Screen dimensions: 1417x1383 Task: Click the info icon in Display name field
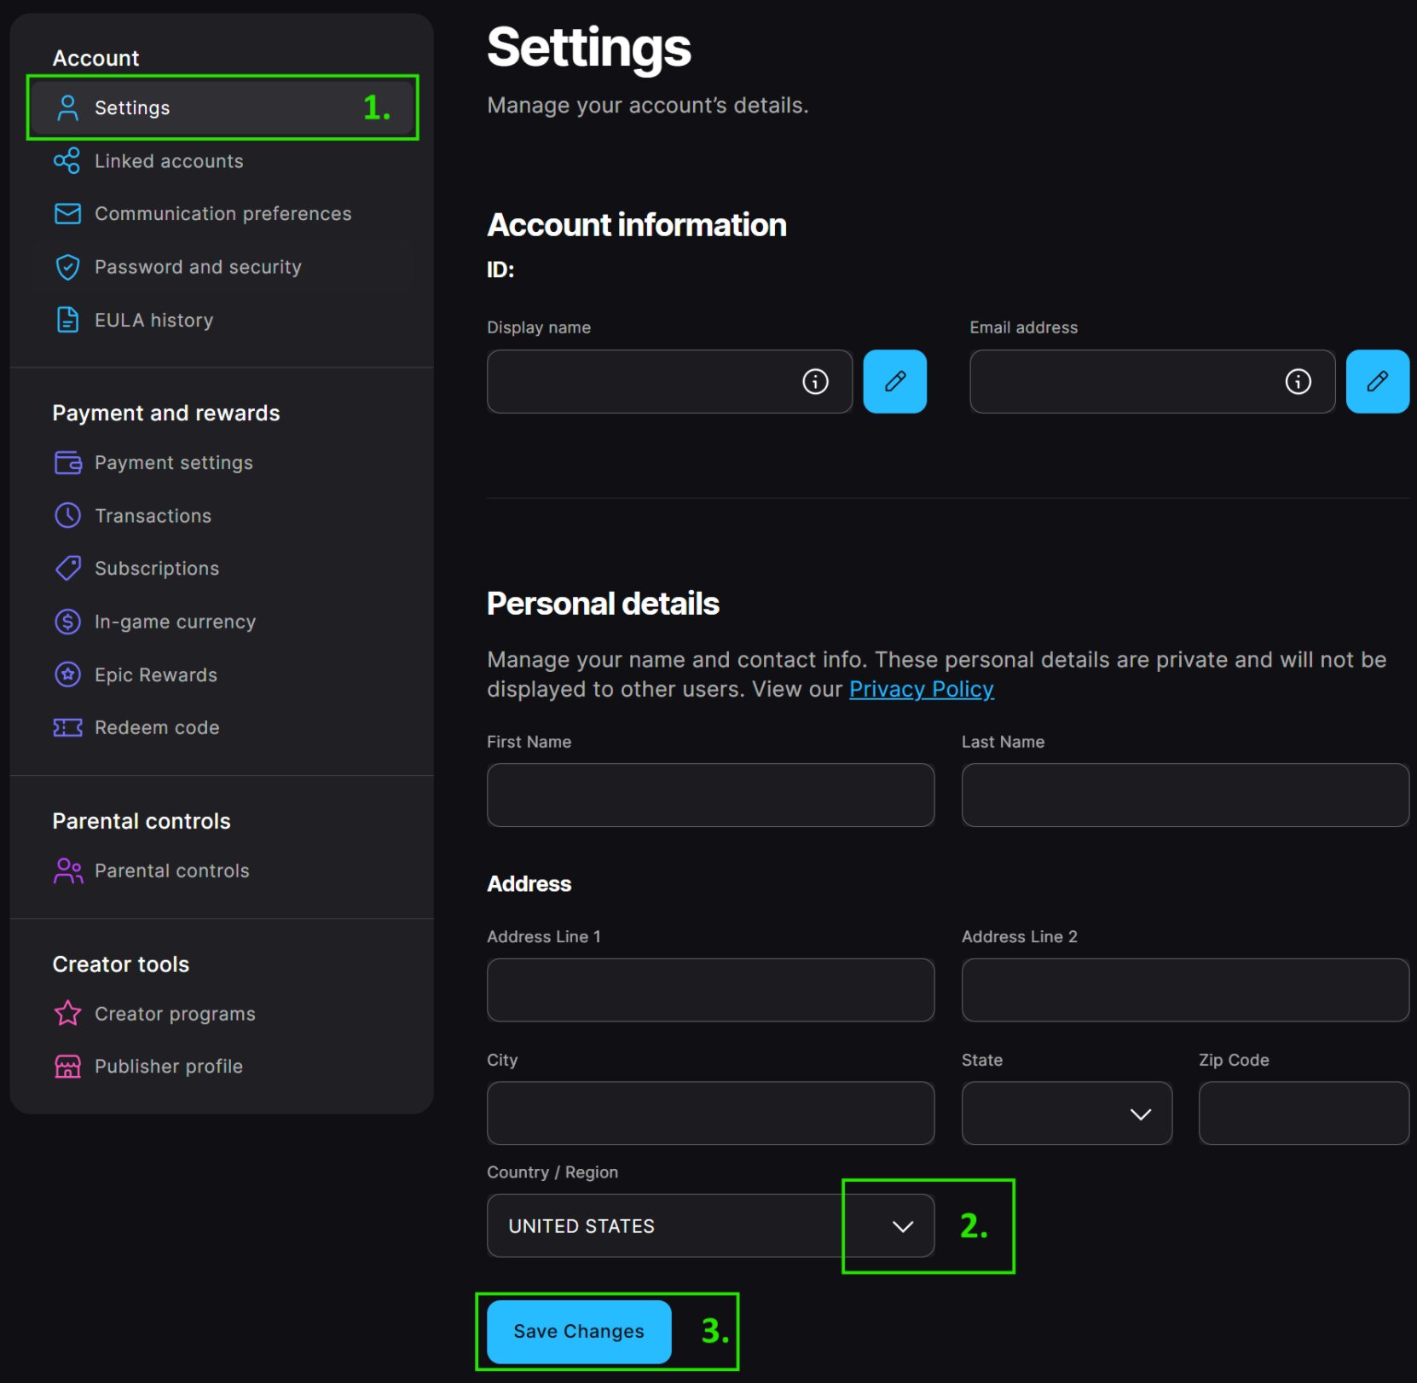pyautogui.click(x=815, y=381)
